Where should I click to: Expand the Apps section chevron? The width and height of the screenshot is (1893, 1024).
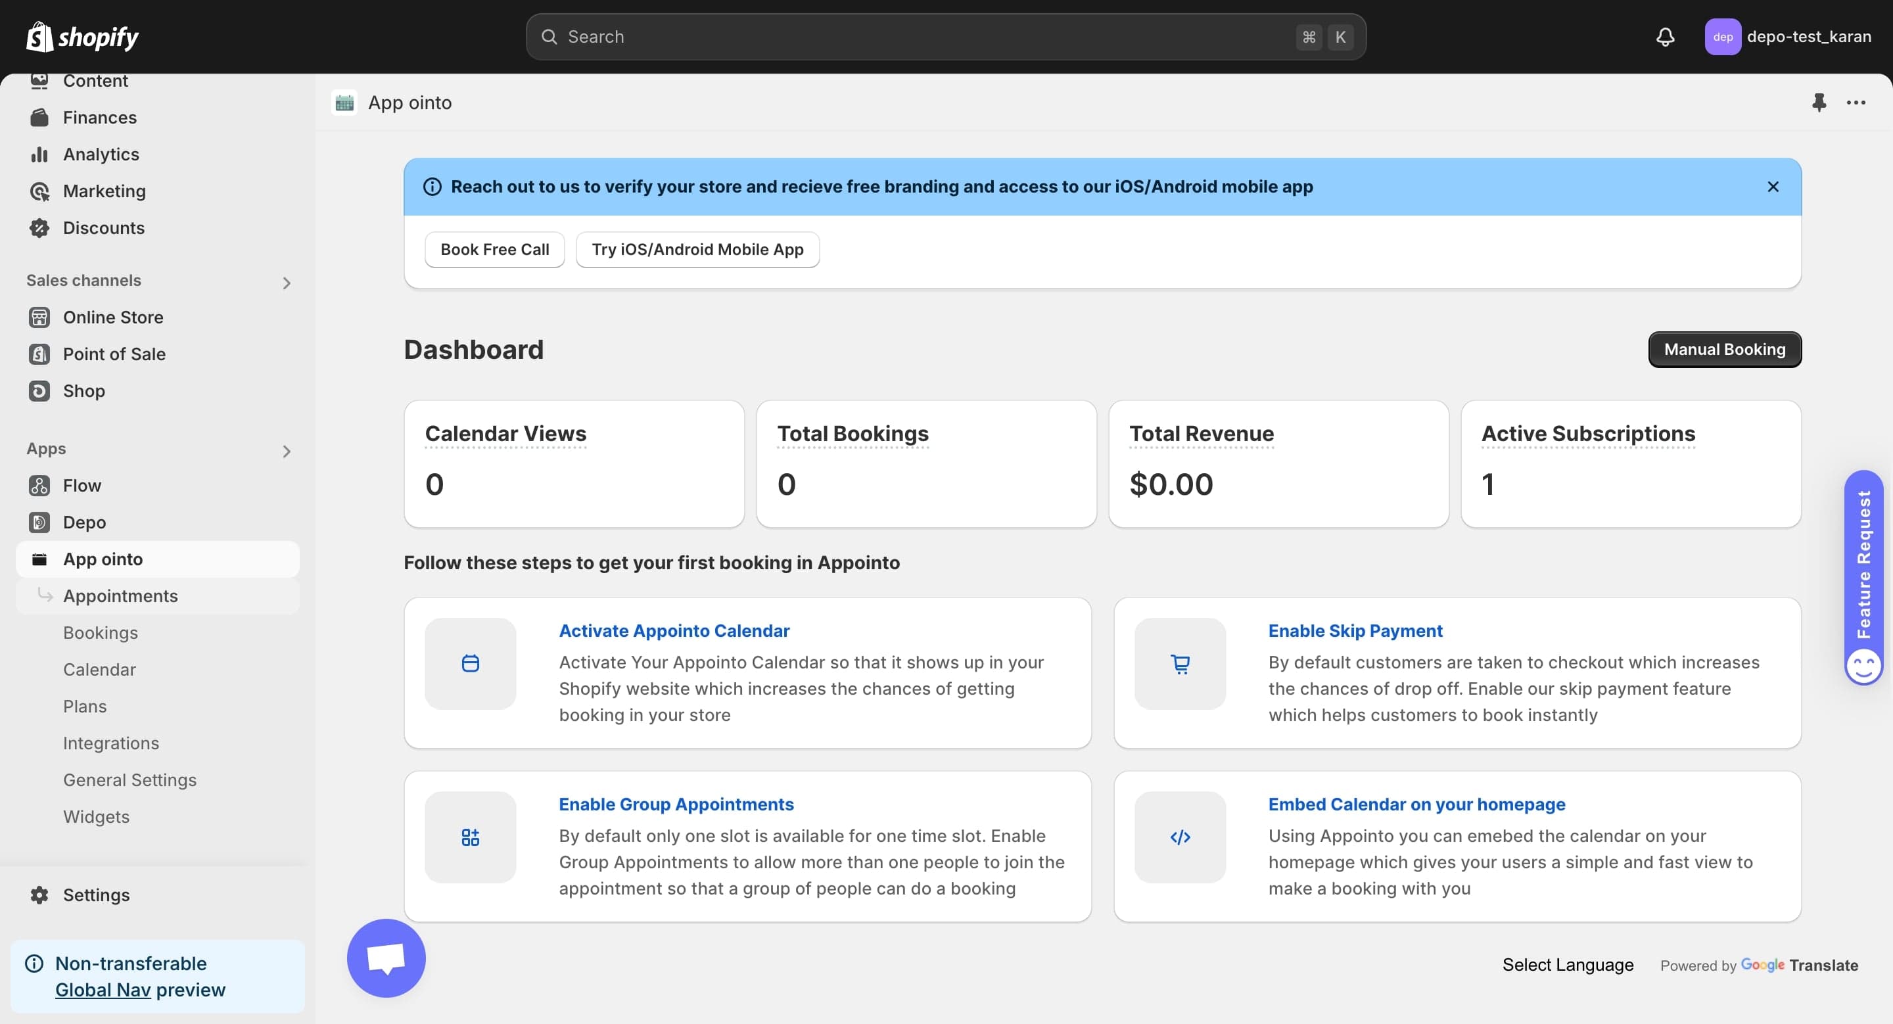[x=287, y=451]
